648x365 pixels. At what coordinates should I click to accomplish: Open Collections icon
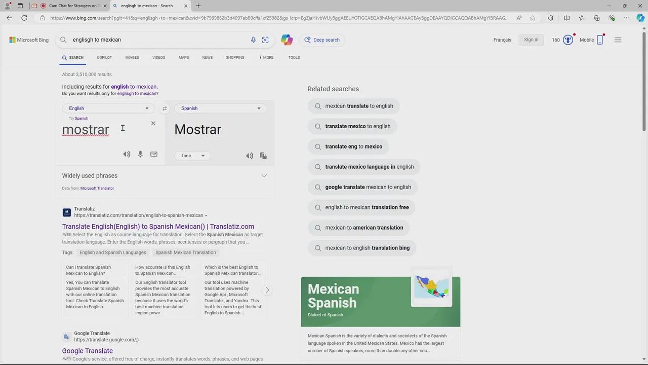click(596, 18)
